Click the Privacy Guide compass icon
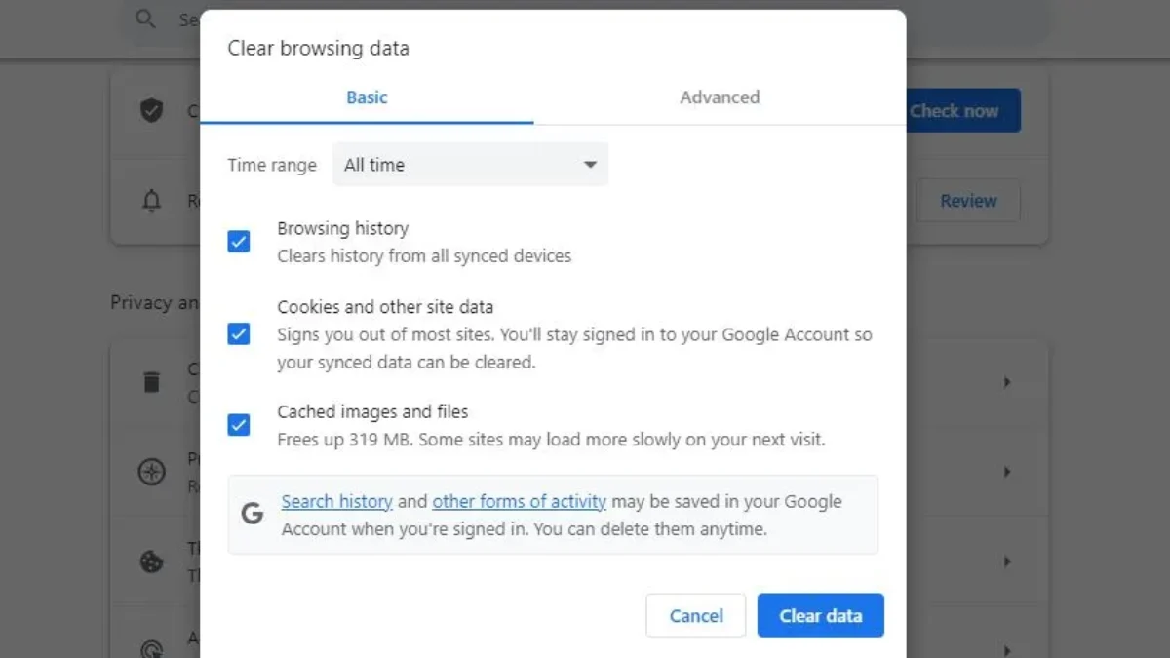 [151, 473]
